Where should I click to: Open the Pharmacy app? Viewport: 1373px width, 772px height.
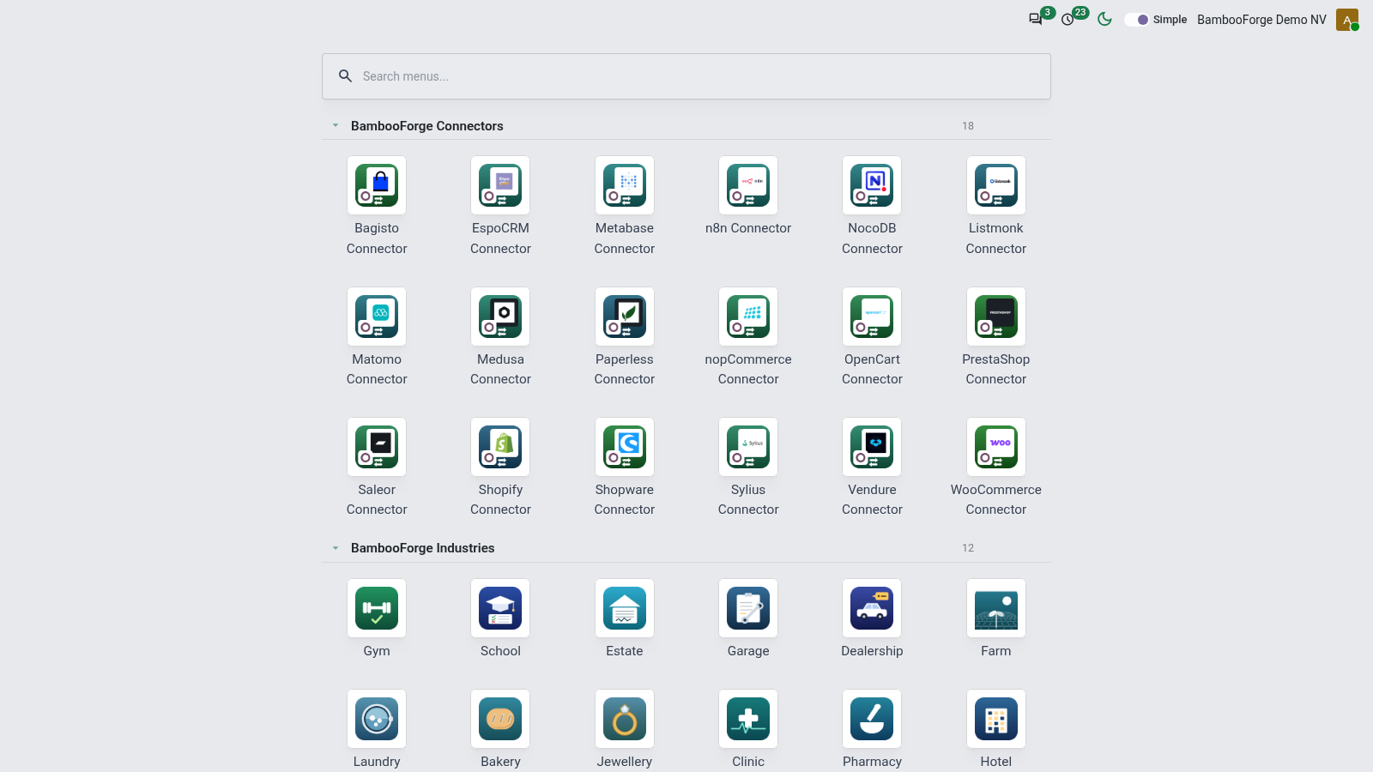[872, 719]
